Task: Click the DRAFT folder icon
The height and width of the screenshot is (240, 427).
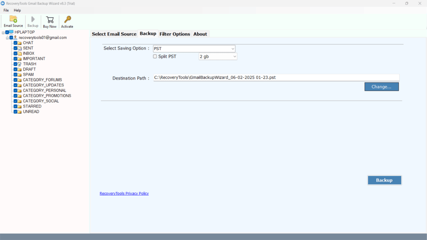Action: tap(20, 69)
